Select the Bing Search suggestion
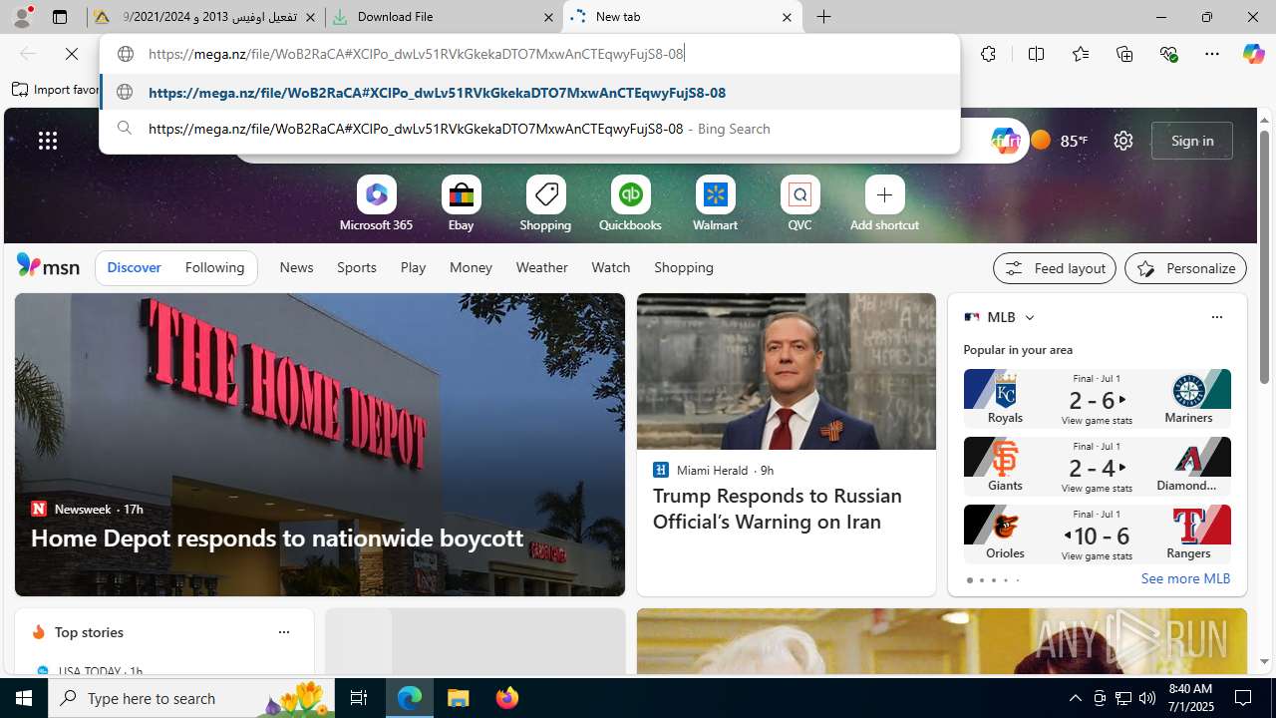The height and width of the screenshot is (718, 1276). tap(529, 129)
